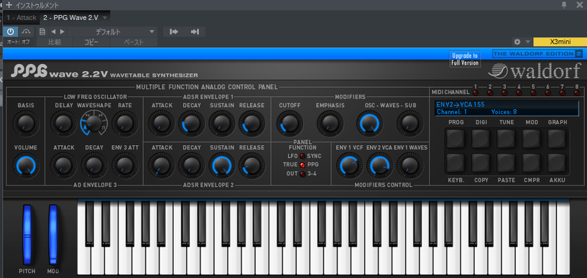Click the 比較 compare button
This screenshot has width=587, height=278.
click(x=55, y=42)
